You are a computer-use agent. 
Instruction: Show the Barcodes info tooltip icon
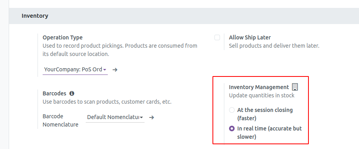72,93
